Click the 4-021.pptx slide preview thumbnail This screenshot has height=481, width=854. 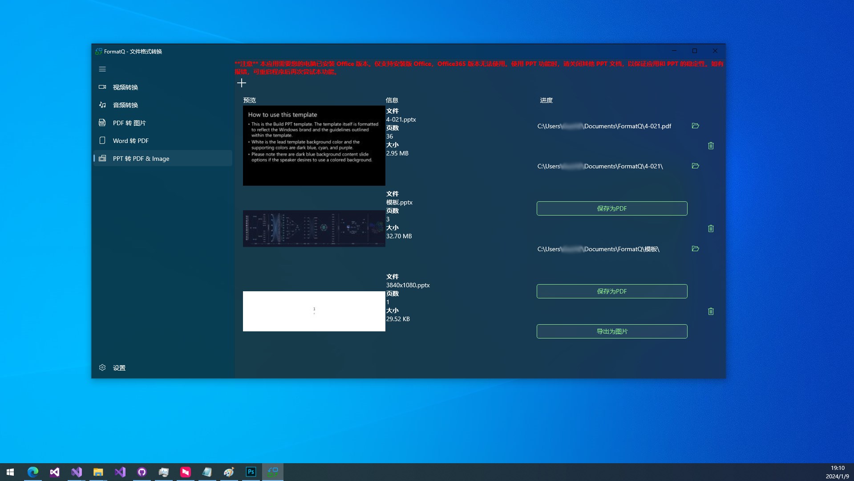[x=314, y=146]
